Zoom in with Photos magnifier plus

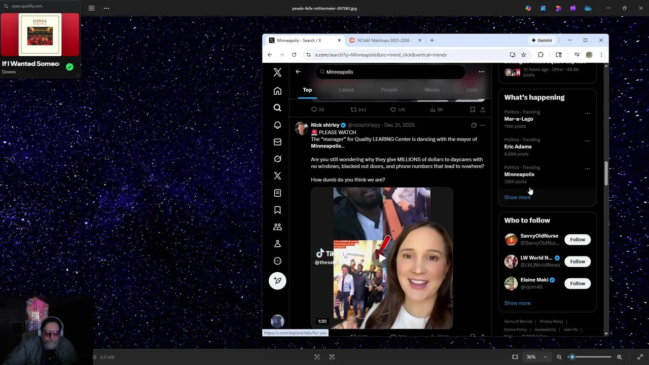click(x=619, y=357)
